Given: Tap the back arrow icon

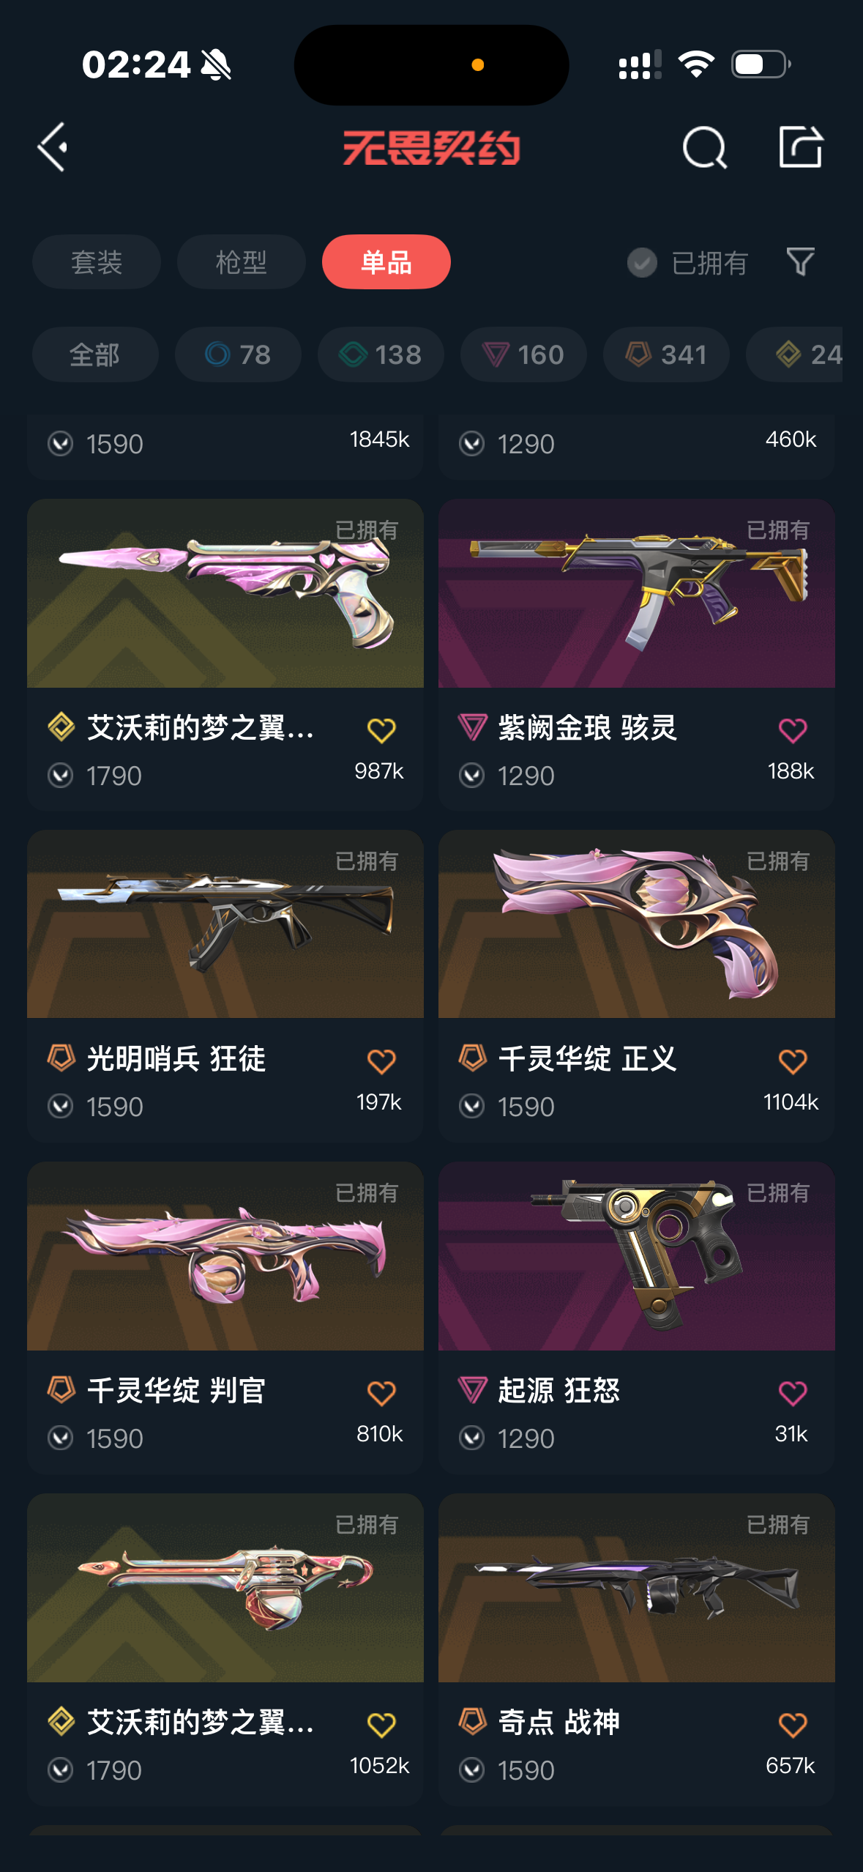Looking at the screenshot, I should pyautogui.click(x=53, y=147).
